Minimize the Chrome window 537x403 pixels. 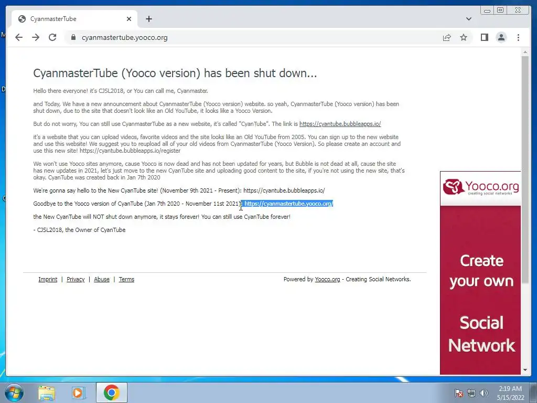[x=487, y=10]
